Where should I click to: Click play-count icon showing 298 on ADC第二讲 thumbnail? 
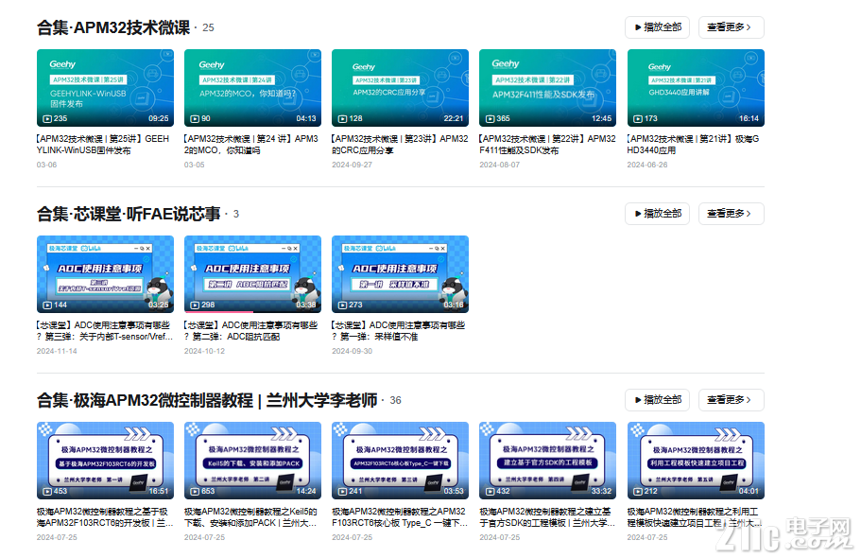[x=195, y=305]
